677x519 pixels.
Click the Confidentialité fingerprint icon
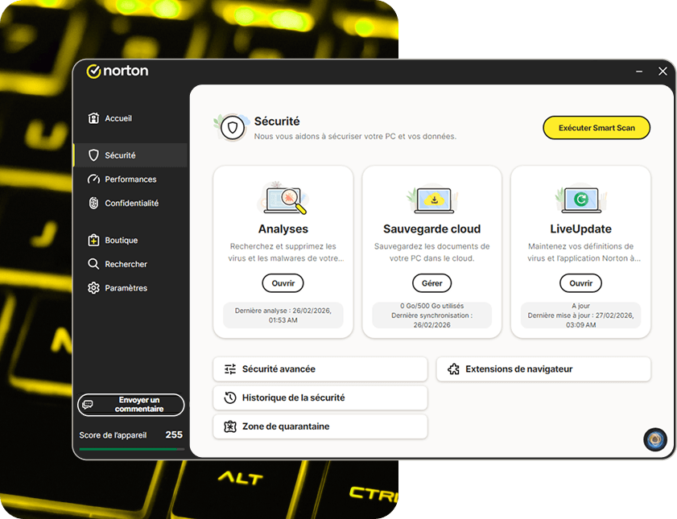click(95, 203)
